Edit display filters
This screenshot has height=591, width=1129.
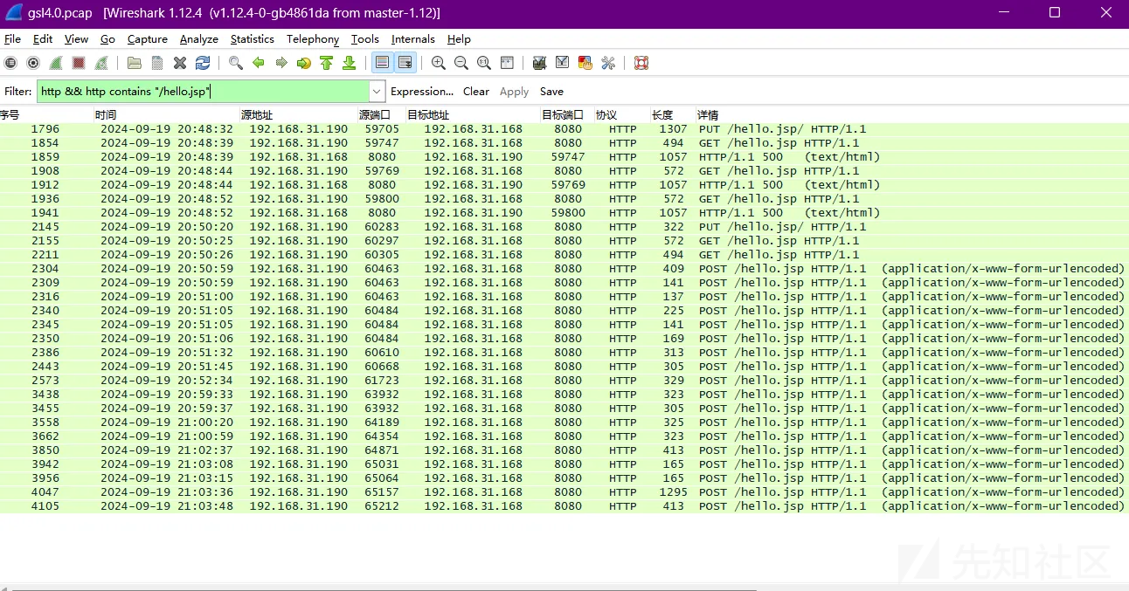tap(563, 63)
